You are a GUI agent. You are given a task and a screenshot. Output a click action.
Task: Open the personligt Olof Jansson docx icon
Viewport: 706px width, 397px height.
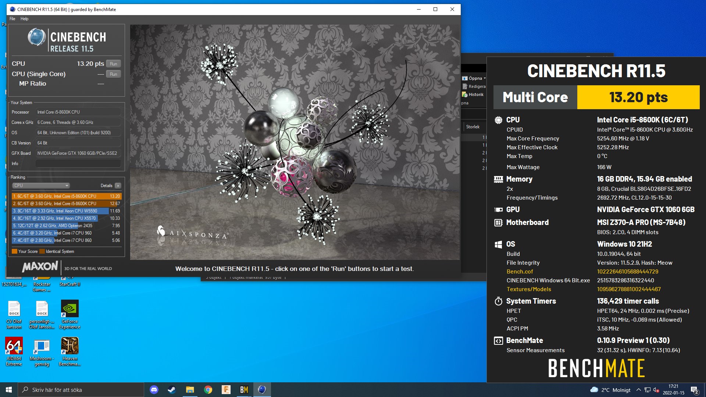coord(42,314)
